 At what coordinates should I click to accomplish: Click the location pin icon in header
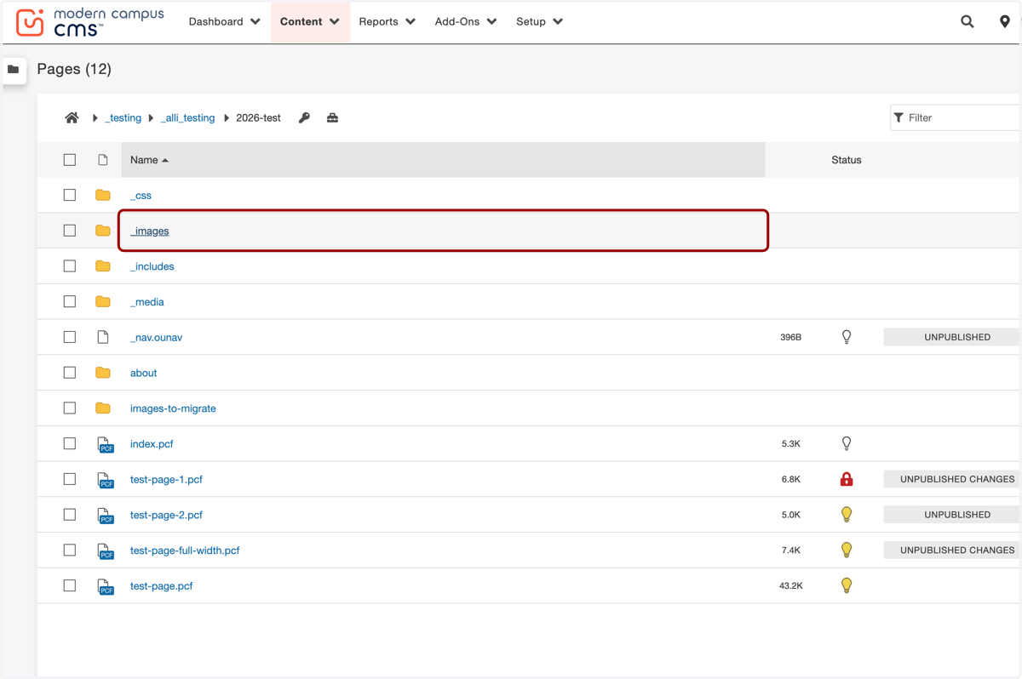pos(1004,21)
